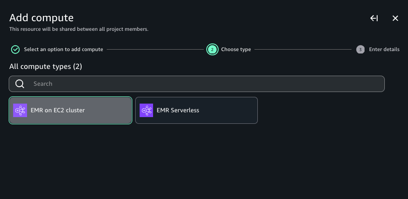Click the (2) compute types count
This screenshot has width=408, height=199.
coord(77,66)
